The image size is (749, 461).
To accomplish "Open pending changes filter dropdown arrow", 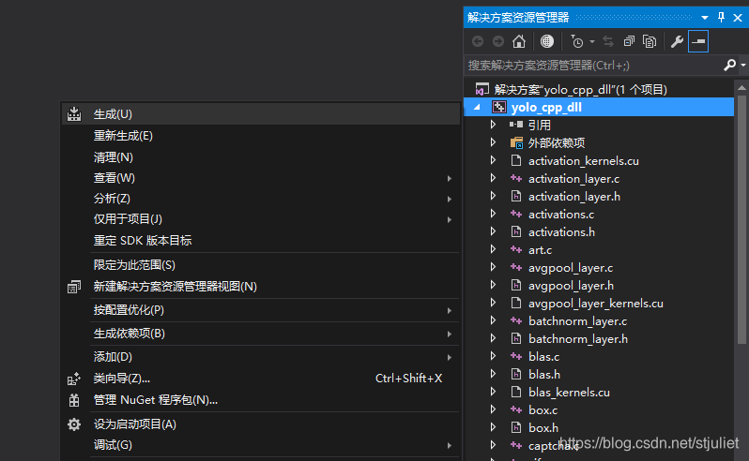I will pos(592,41).
